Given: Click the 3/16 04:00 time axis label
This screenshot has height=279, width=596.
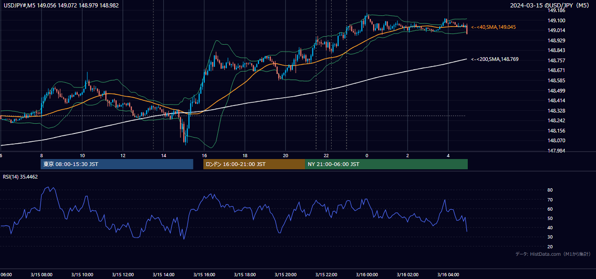Looking at the screenshot, I should [448, 274].
